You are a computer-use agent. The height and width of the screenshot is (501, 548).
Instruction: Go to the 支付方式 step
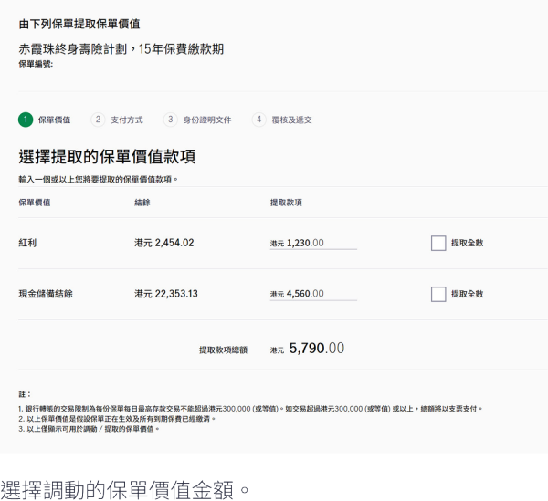127,120
